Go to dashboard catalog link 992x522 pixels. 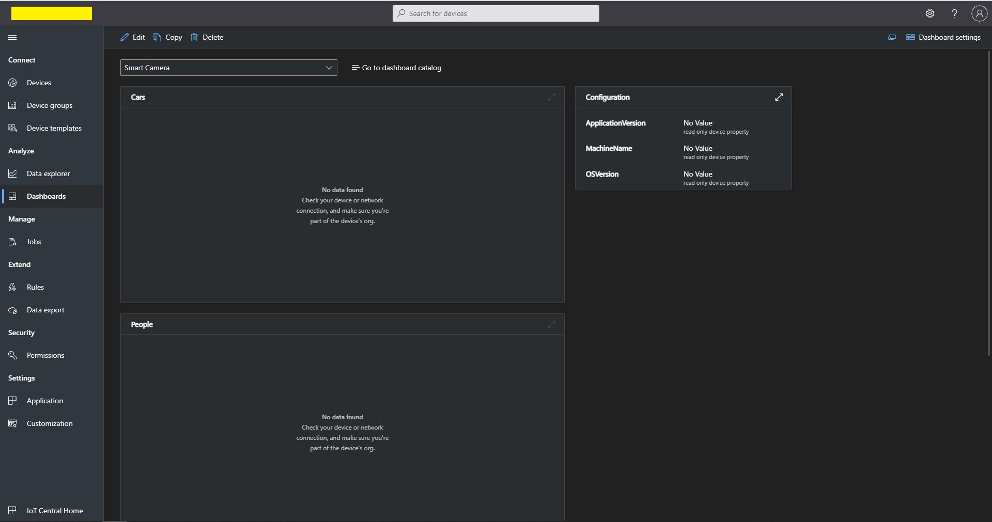pyautogui.click(x=396, y=68)
